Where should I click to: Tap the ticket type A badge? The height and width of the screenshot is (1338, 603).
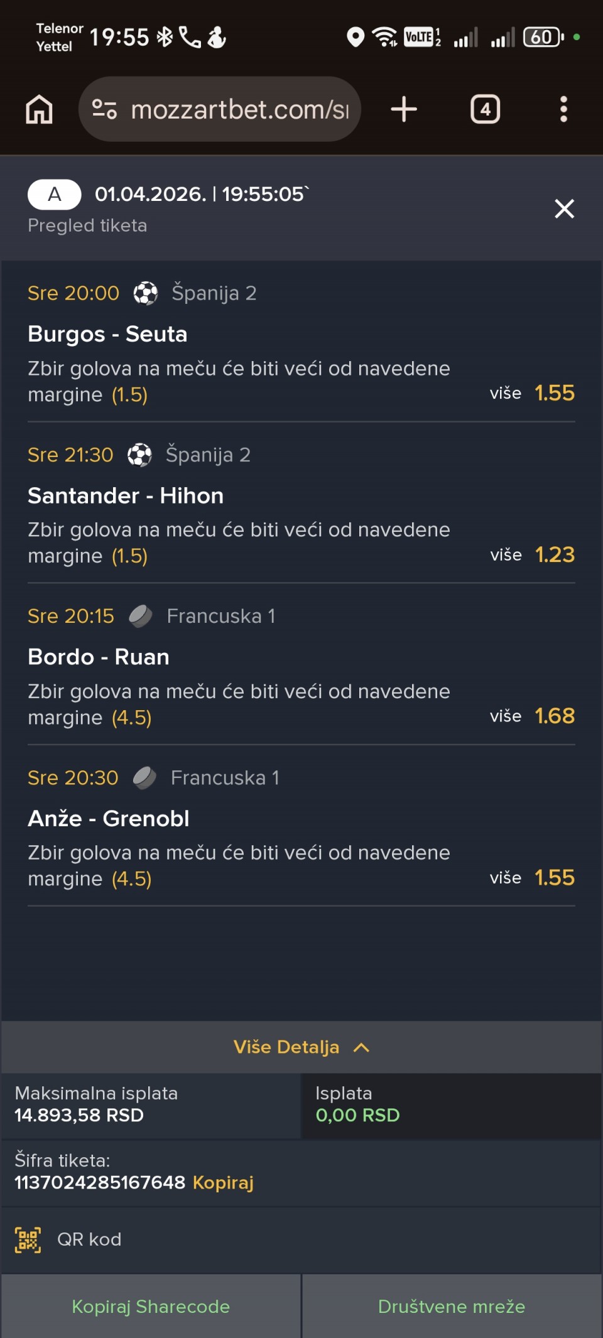coord(55,195)
